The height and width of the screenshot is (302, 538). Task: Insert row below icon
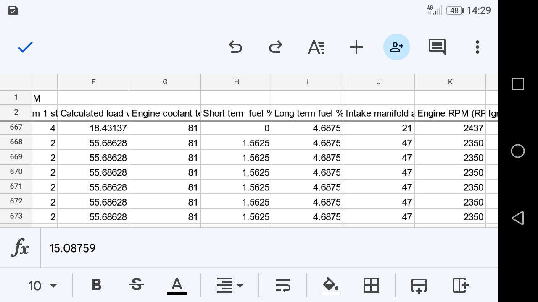click(419, 285)
